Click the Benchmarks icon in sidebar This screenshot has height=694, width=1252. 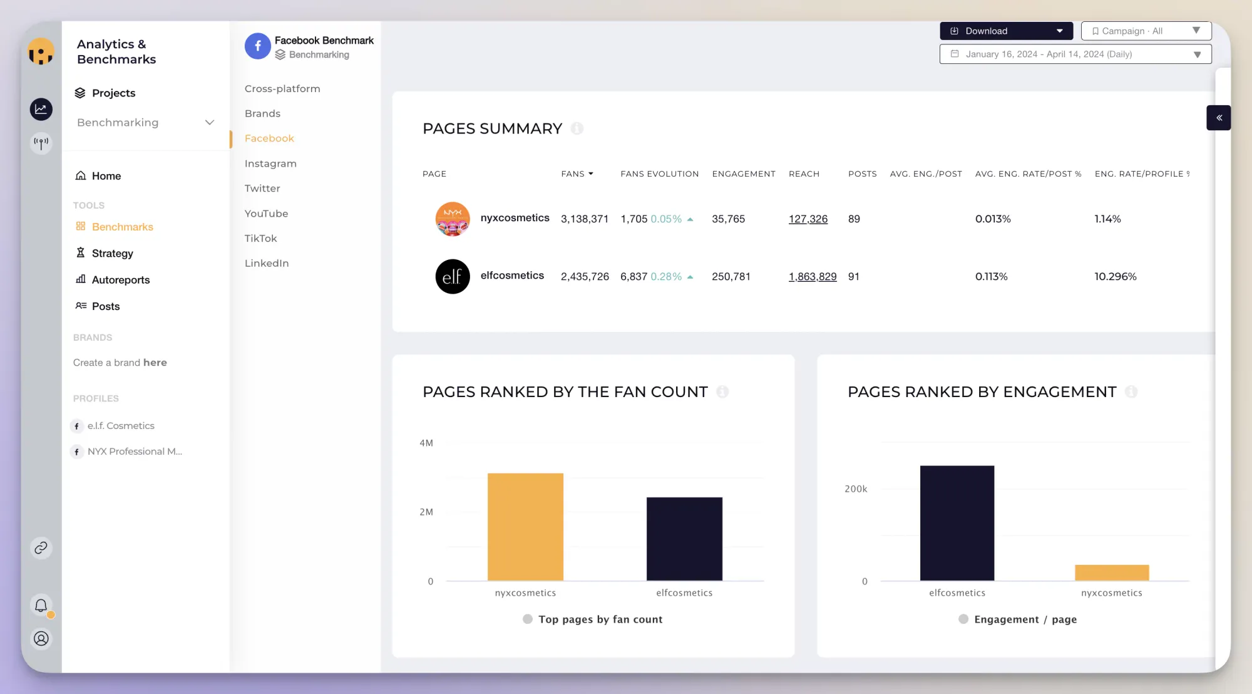[79, 227]
